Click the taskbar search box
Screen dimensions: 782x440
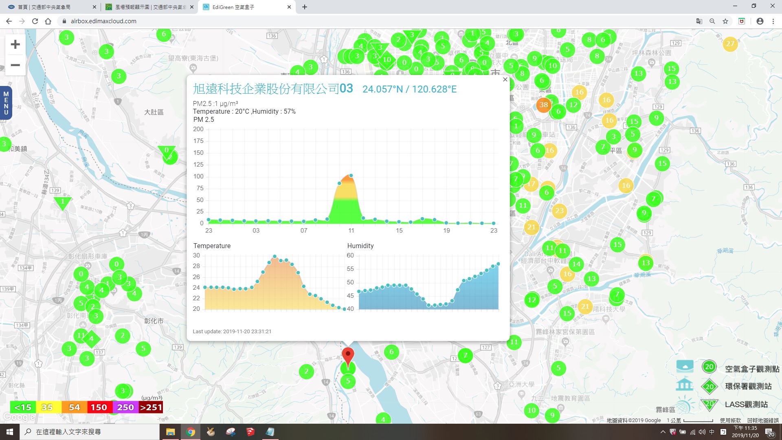(90, 432)
